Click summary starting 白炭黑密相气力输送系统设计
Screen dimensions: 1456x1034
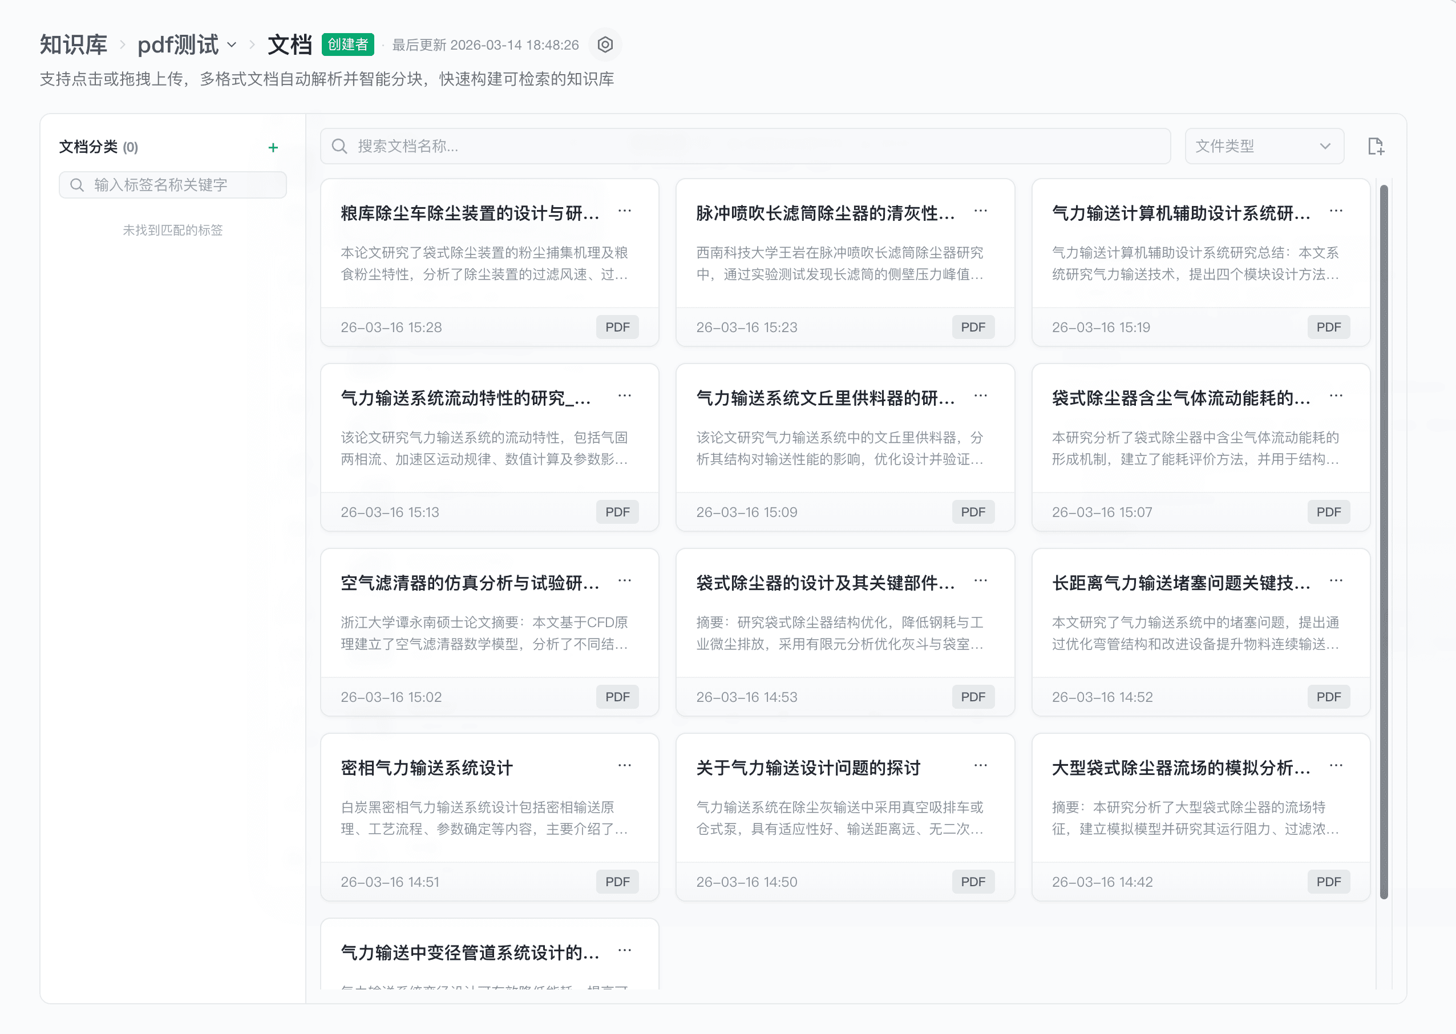point(484,818)
